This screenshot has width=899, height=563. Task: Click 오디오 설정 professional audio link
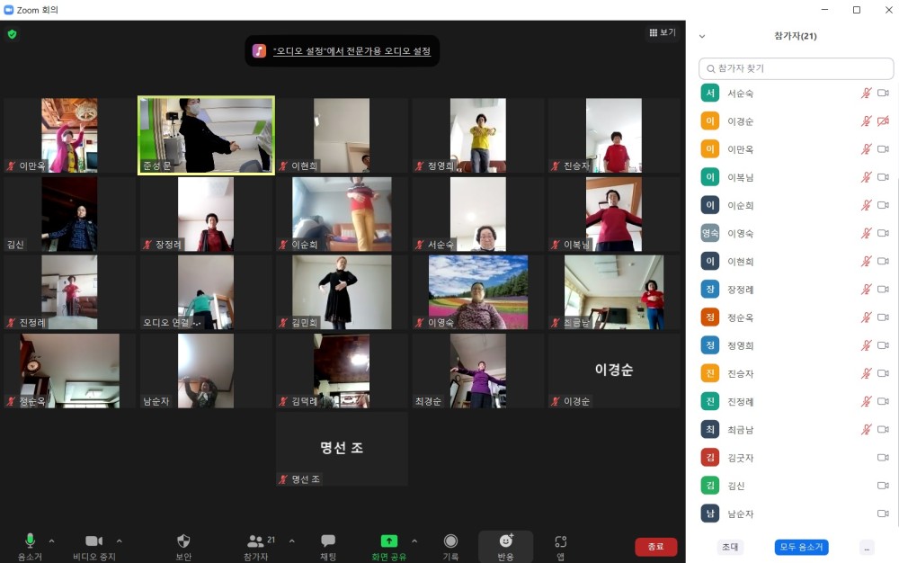(x=352, y=51)
